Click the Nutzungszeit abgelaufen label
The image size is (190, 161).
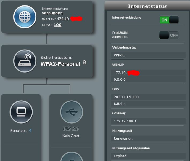(x=131, y=148)
